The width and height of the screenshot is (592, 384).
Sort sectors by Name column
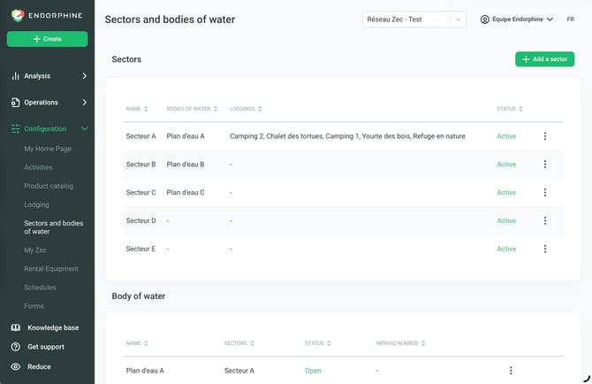click(x=137, y=109)
